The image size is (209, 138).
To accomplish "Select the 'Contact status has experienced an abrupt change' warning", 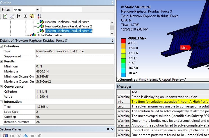I will tap(170, 130).
